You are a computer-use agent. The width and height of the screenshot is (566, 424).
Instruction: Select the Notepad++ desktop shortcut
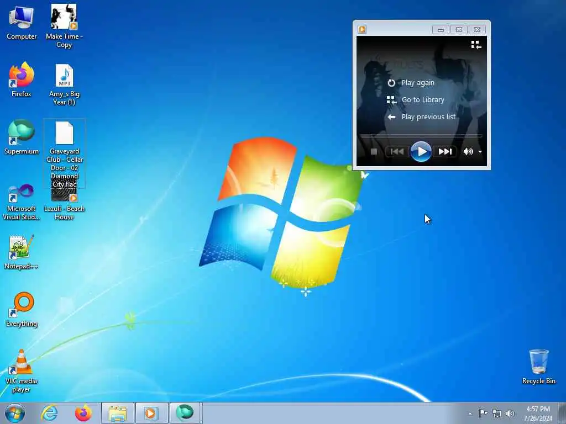coord(21,252)
